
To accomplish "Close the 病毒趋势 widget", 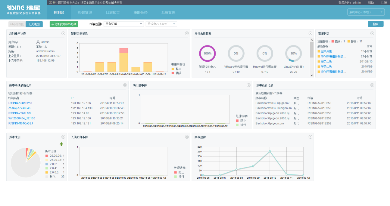I will (310, 137).
